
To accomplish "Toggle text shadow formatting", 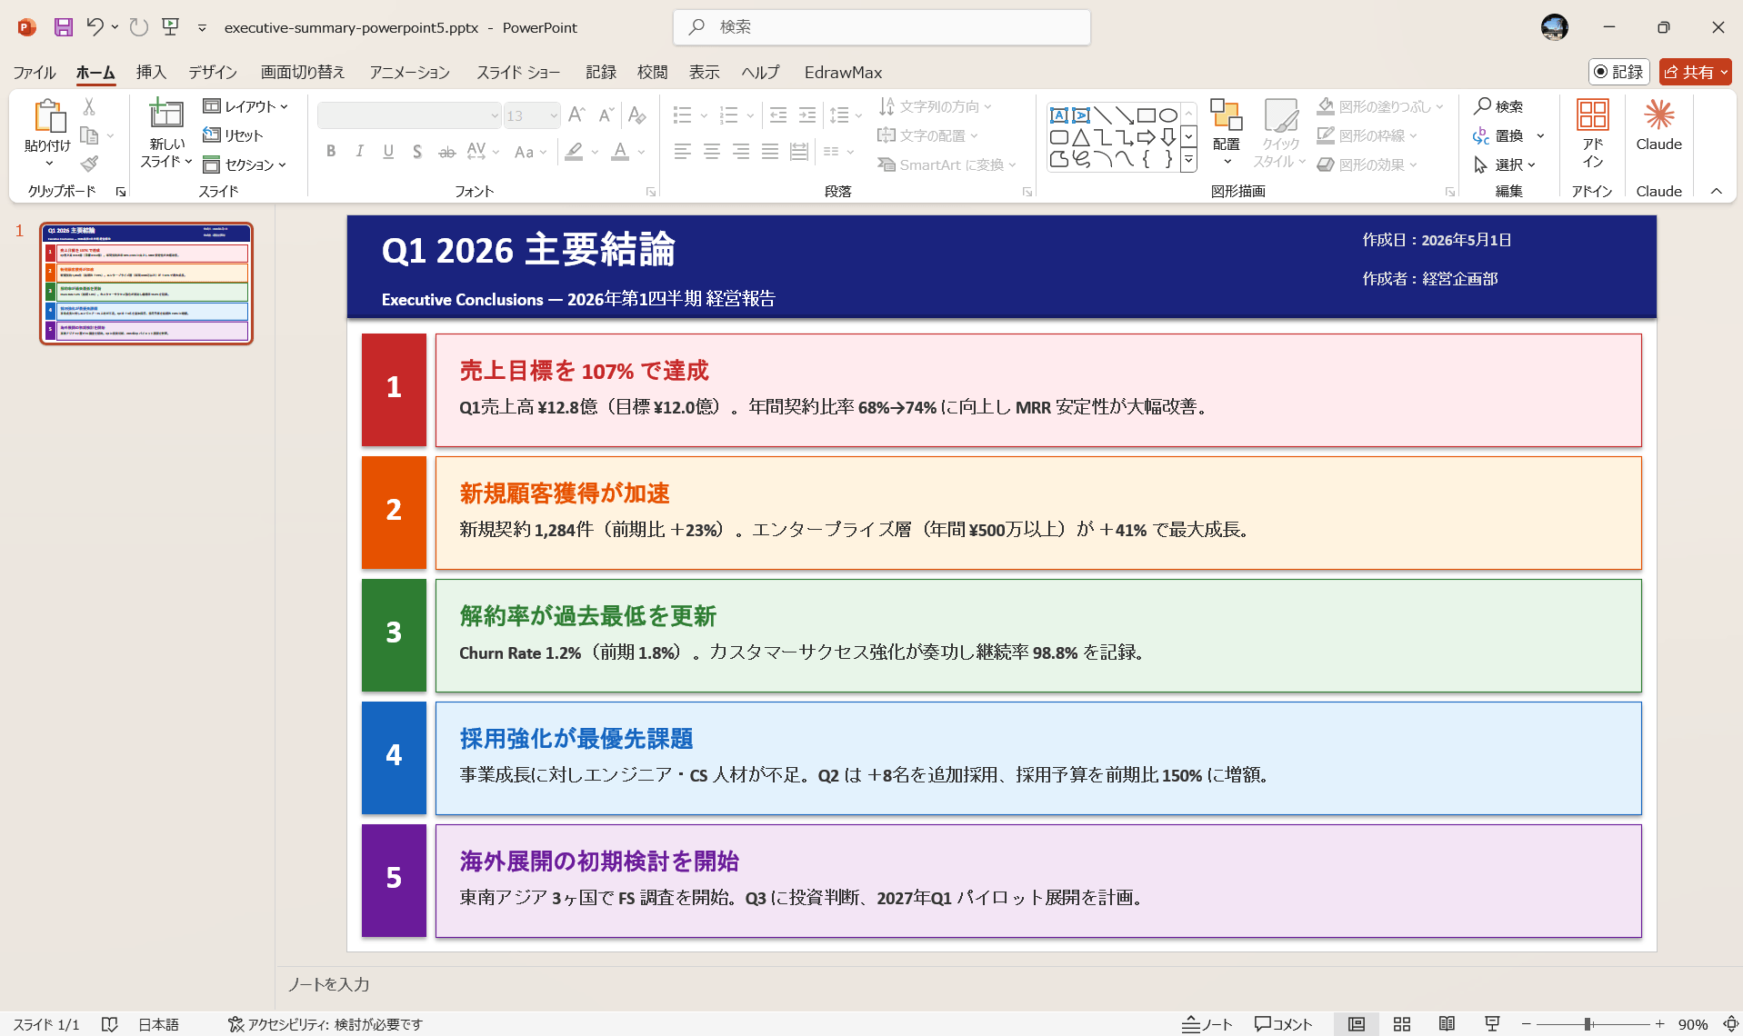I will pyautogui.click(x=417, y=152).
